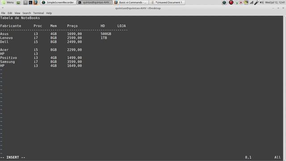The width and height of the screenshot is (286, 161).
Task: Switch to quintao@quintao-AHV terminal taskbar entry
Action: pyautogui.click(x=94, y=2)
